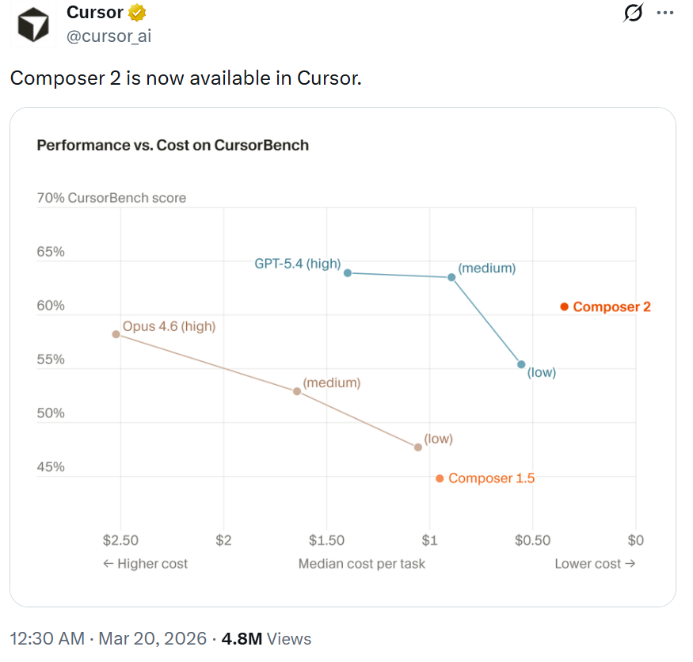Open the three-dot more options menu
Image resolution: width=693 pixels, height=662 pixels.
click(666, 13)
